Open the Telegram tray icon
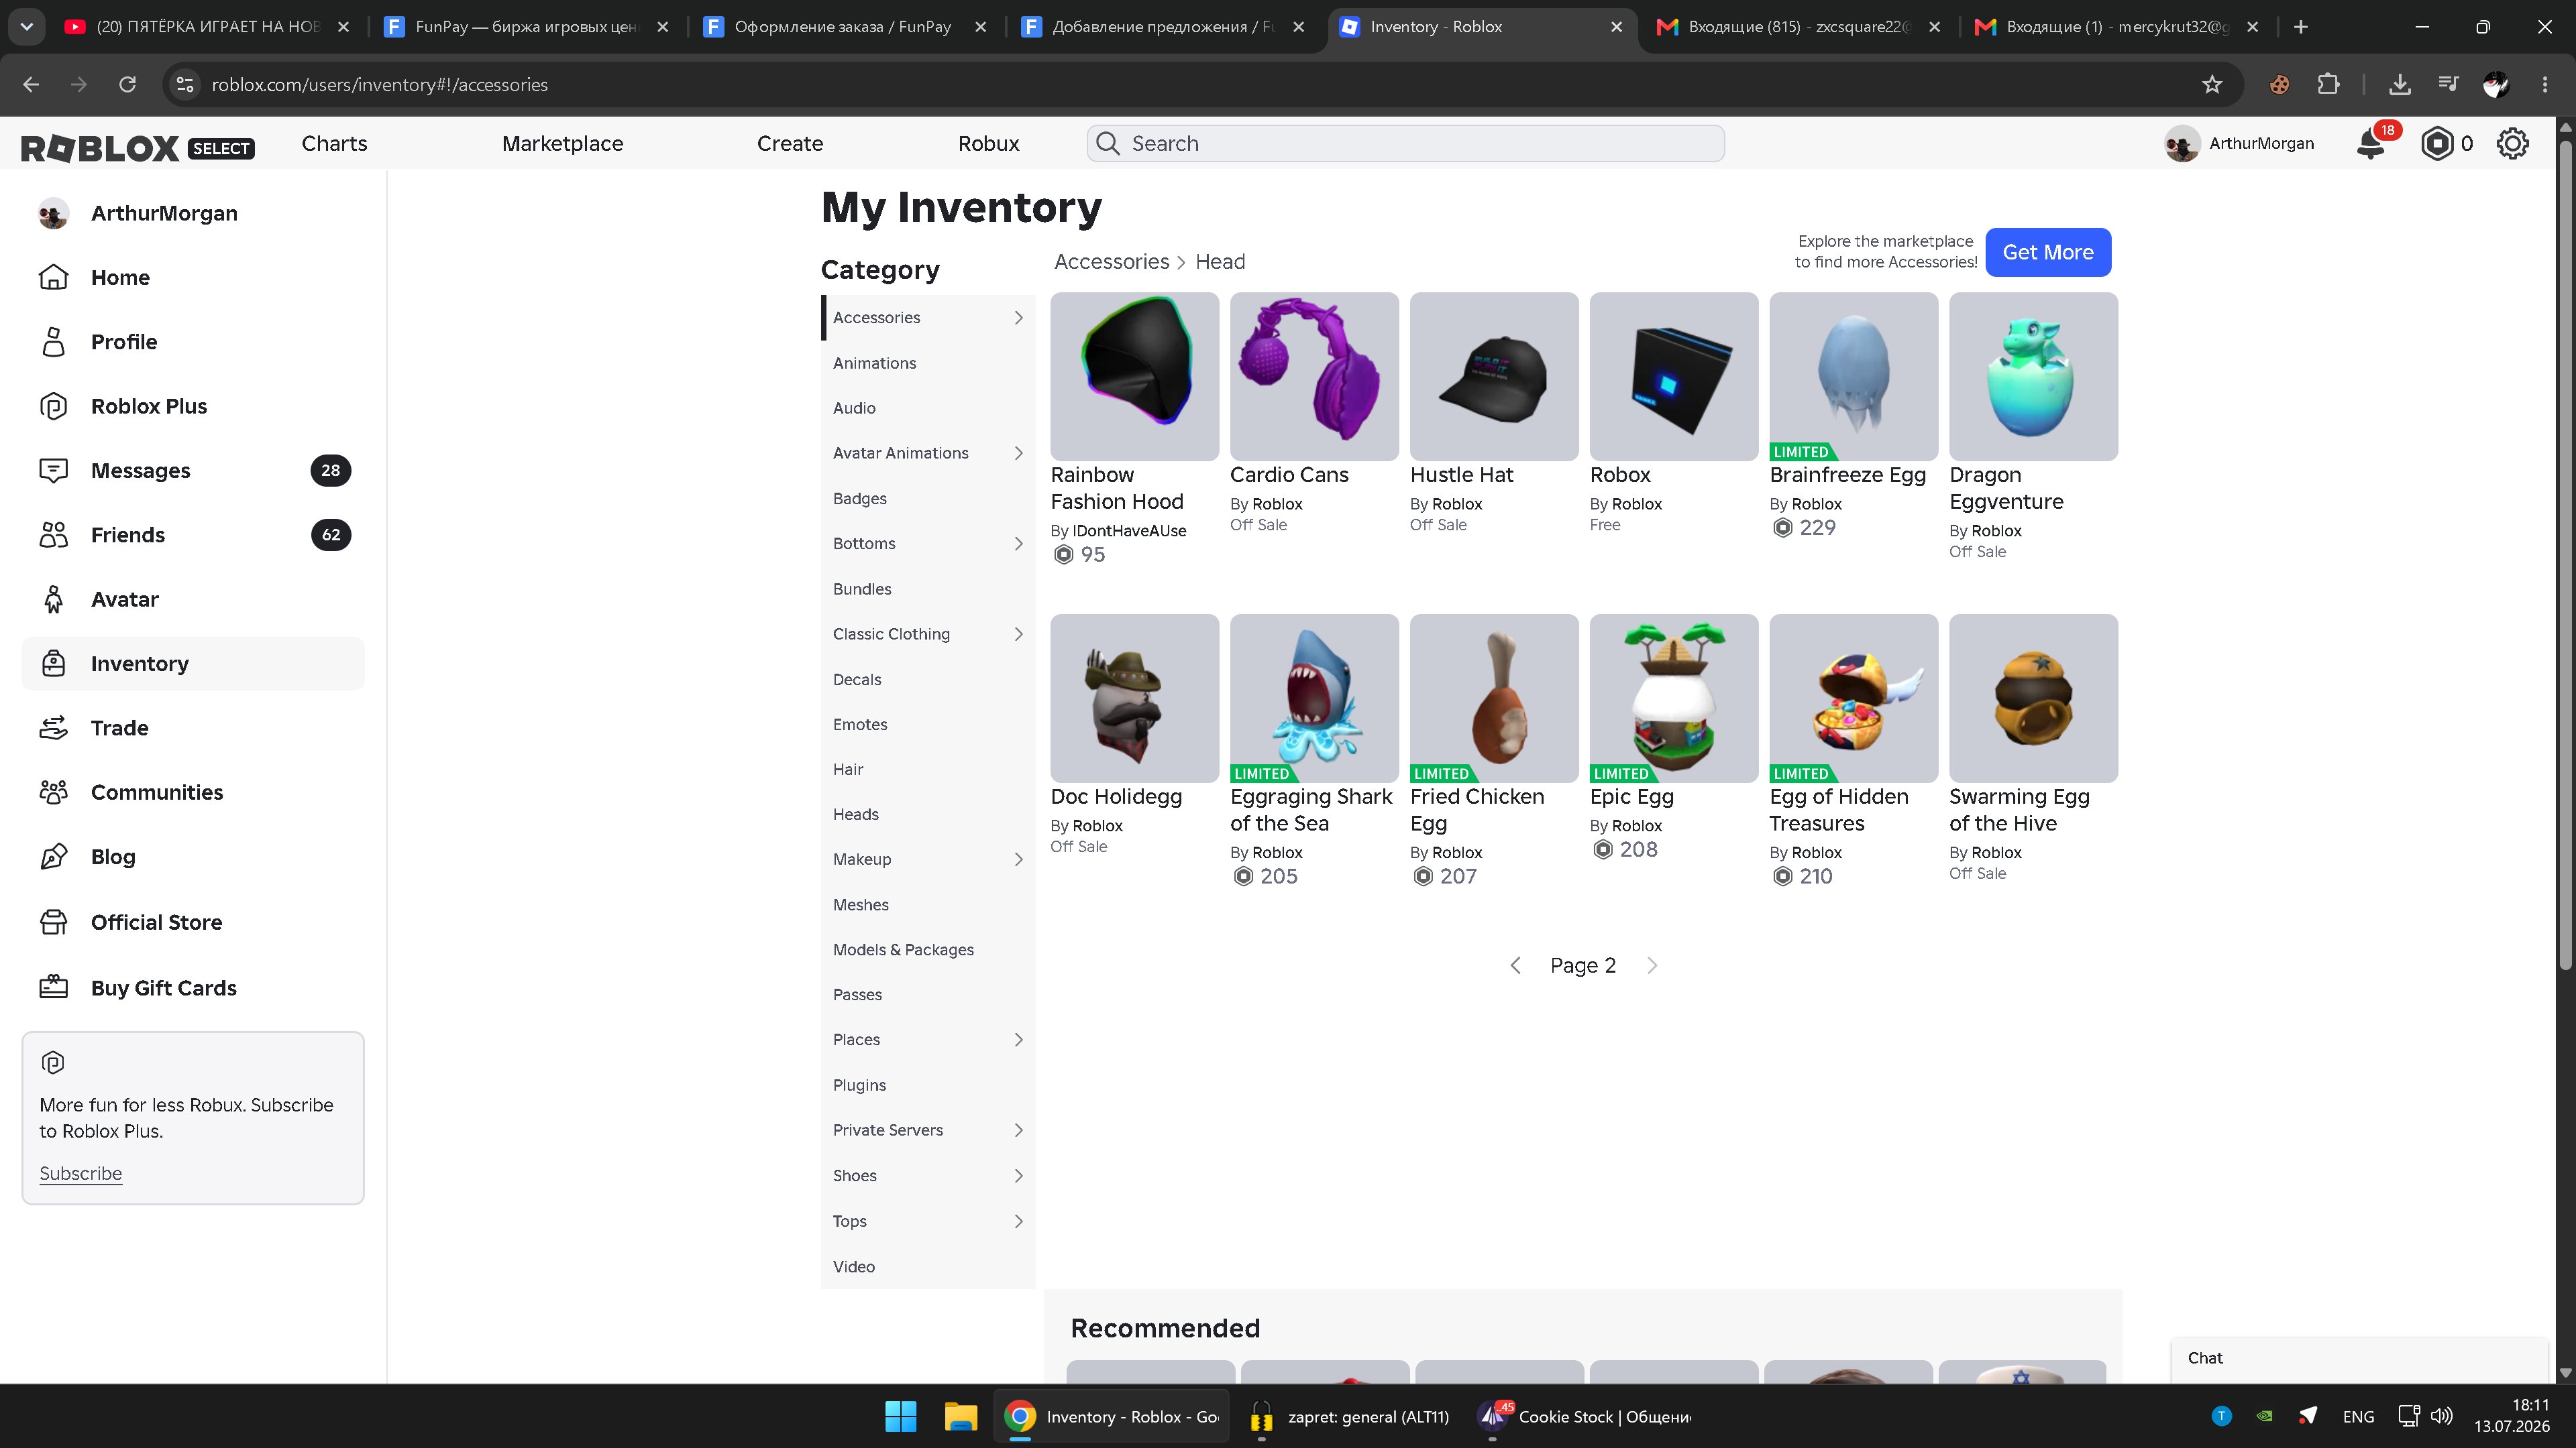Screen dimensions: 2576x1448 (2307, 1416)
